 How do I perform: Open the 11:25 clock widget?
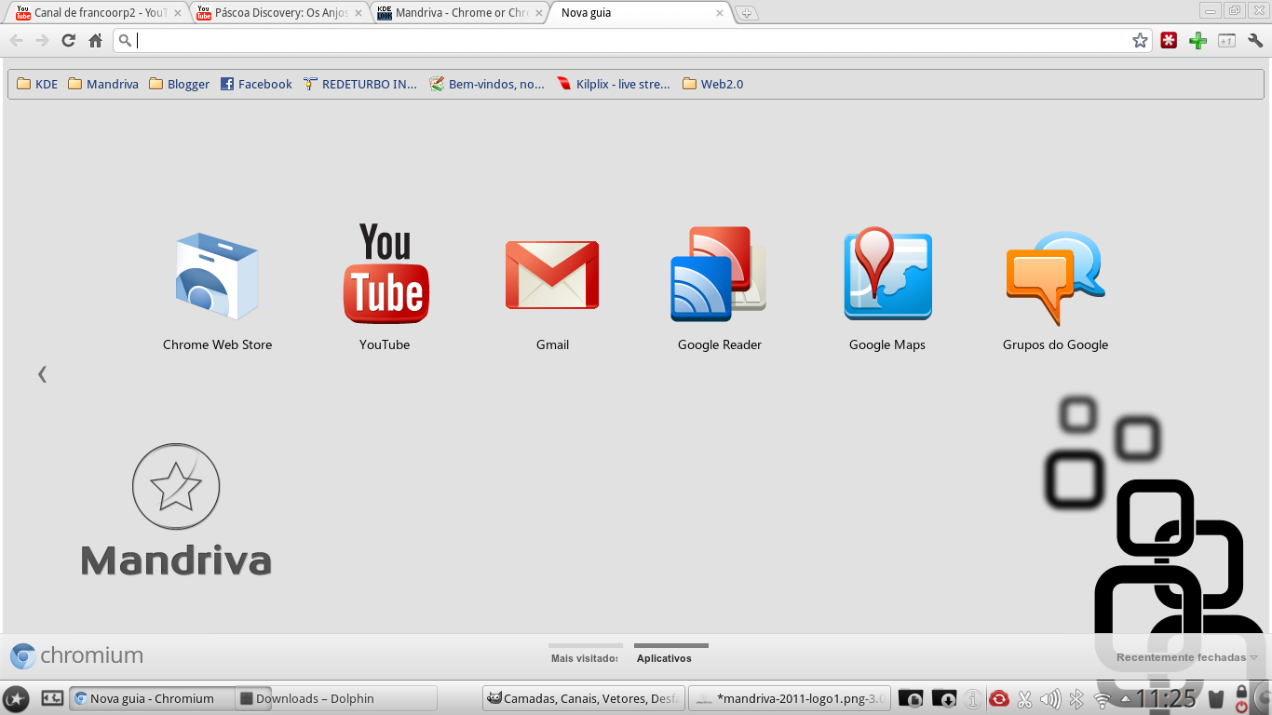tap(1166, 698)
